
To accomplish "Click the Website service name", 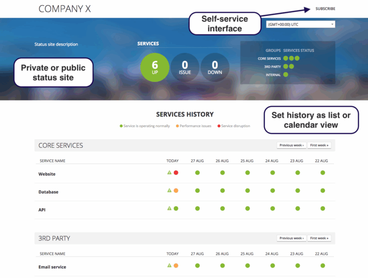I will [47, 174].
